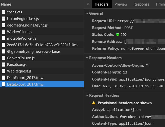
Task: Click the Date header value Wed, 31 Oct 2018
Action: (x=133, y=86)
